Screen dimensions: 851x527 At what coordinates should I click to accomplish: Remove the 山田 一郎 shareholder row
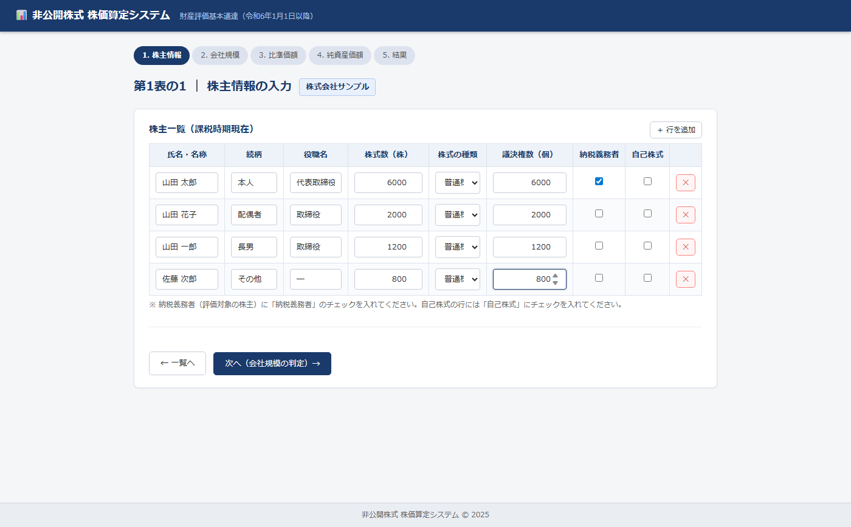686,247
